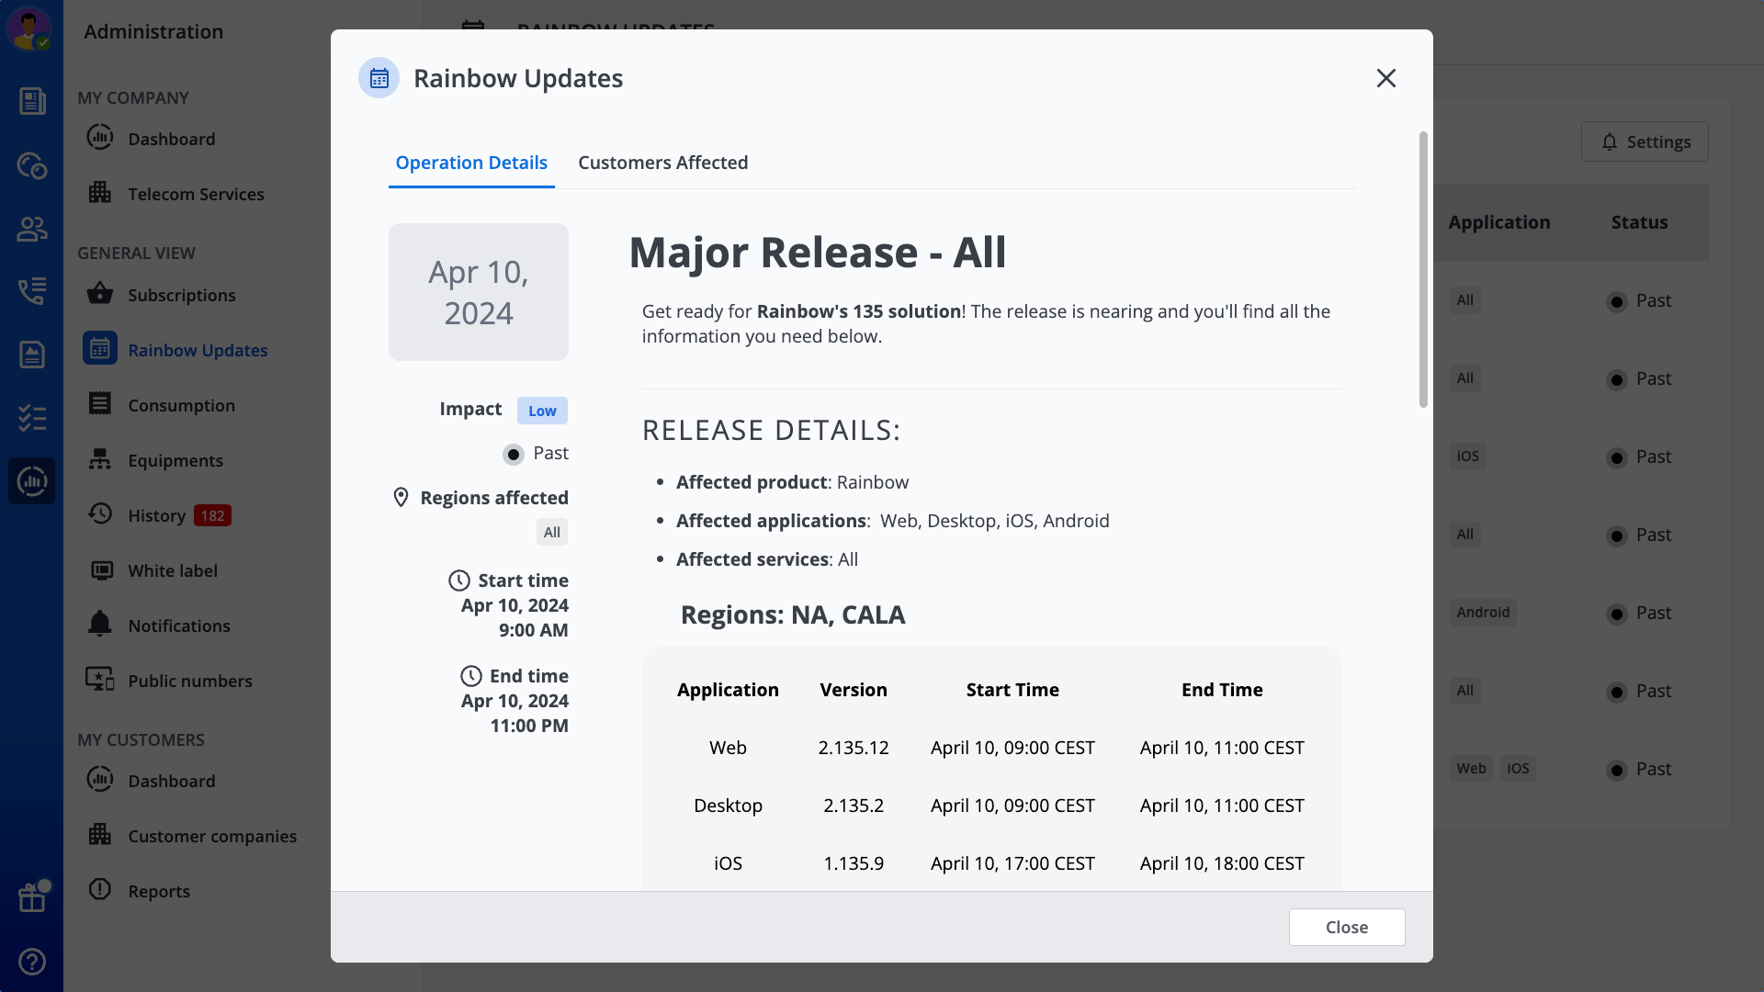The image size is (1764, 992).
Task: Click the Dashboard icon under My Company
Action: [100, 138]
